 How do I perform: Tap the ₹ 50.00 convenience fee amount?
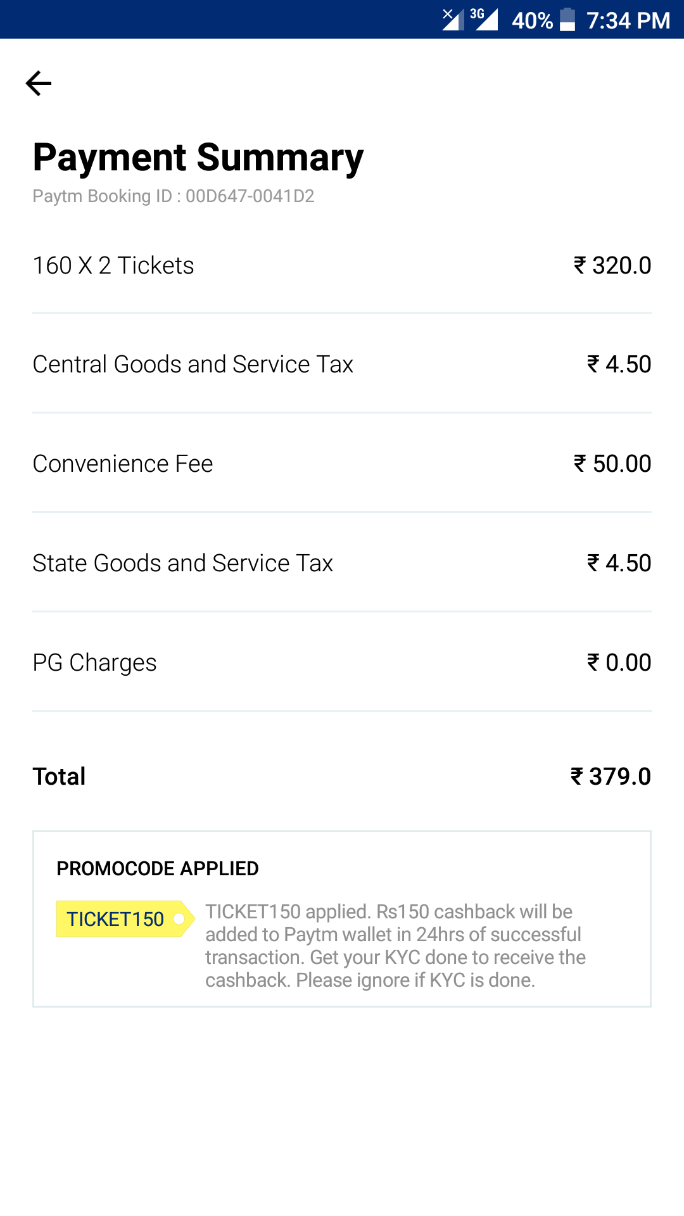(x=612, y=464)
